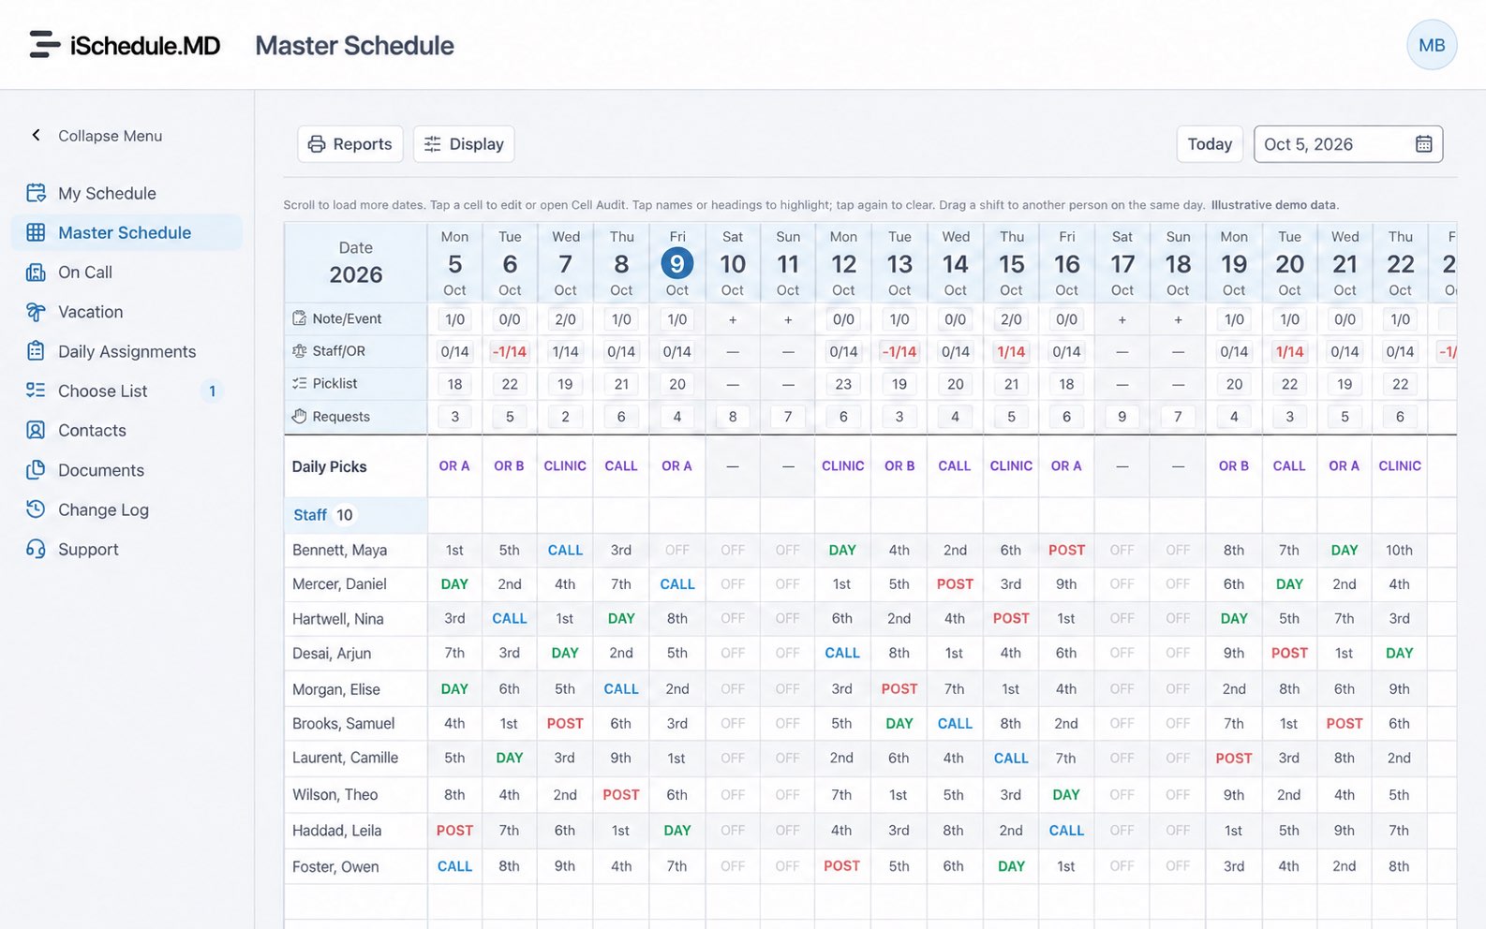Open Change Log history icon

pyautogui.click(x=36, y=509)
